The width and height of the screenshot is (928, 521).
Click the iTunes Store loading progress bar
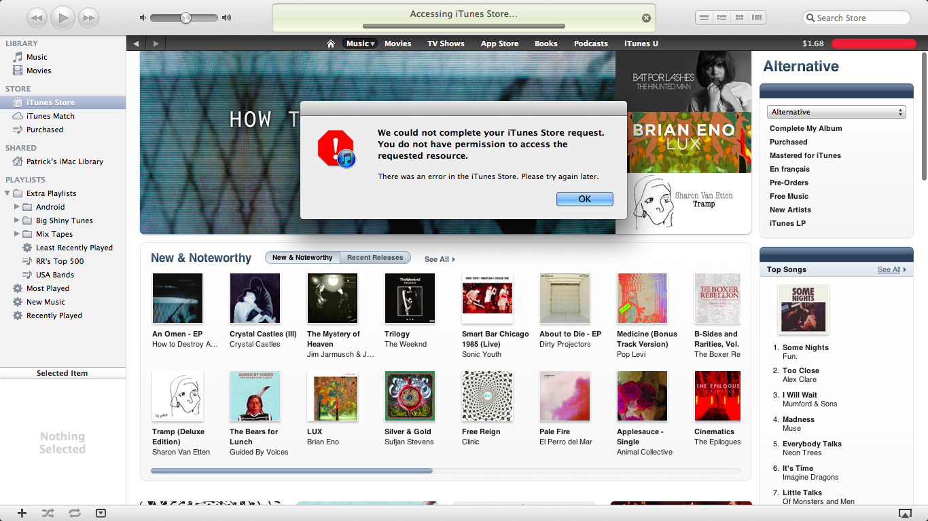464,26
